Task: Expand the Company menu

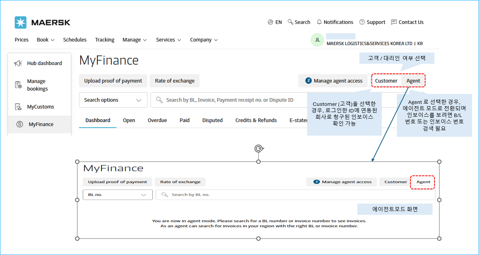Action: [204, 40]
